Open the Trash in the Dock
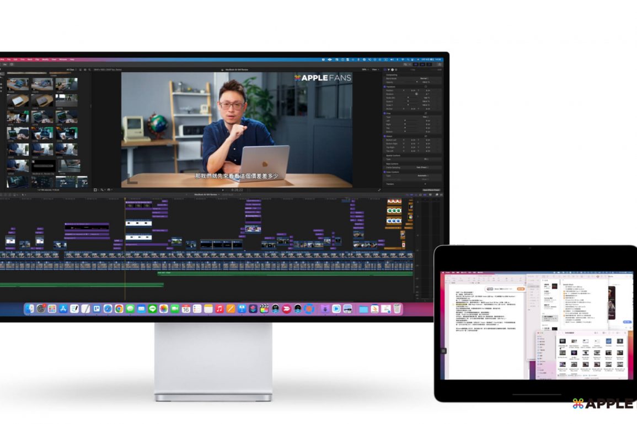The height and width of the screenshot is (424, 637). point(397,309)
